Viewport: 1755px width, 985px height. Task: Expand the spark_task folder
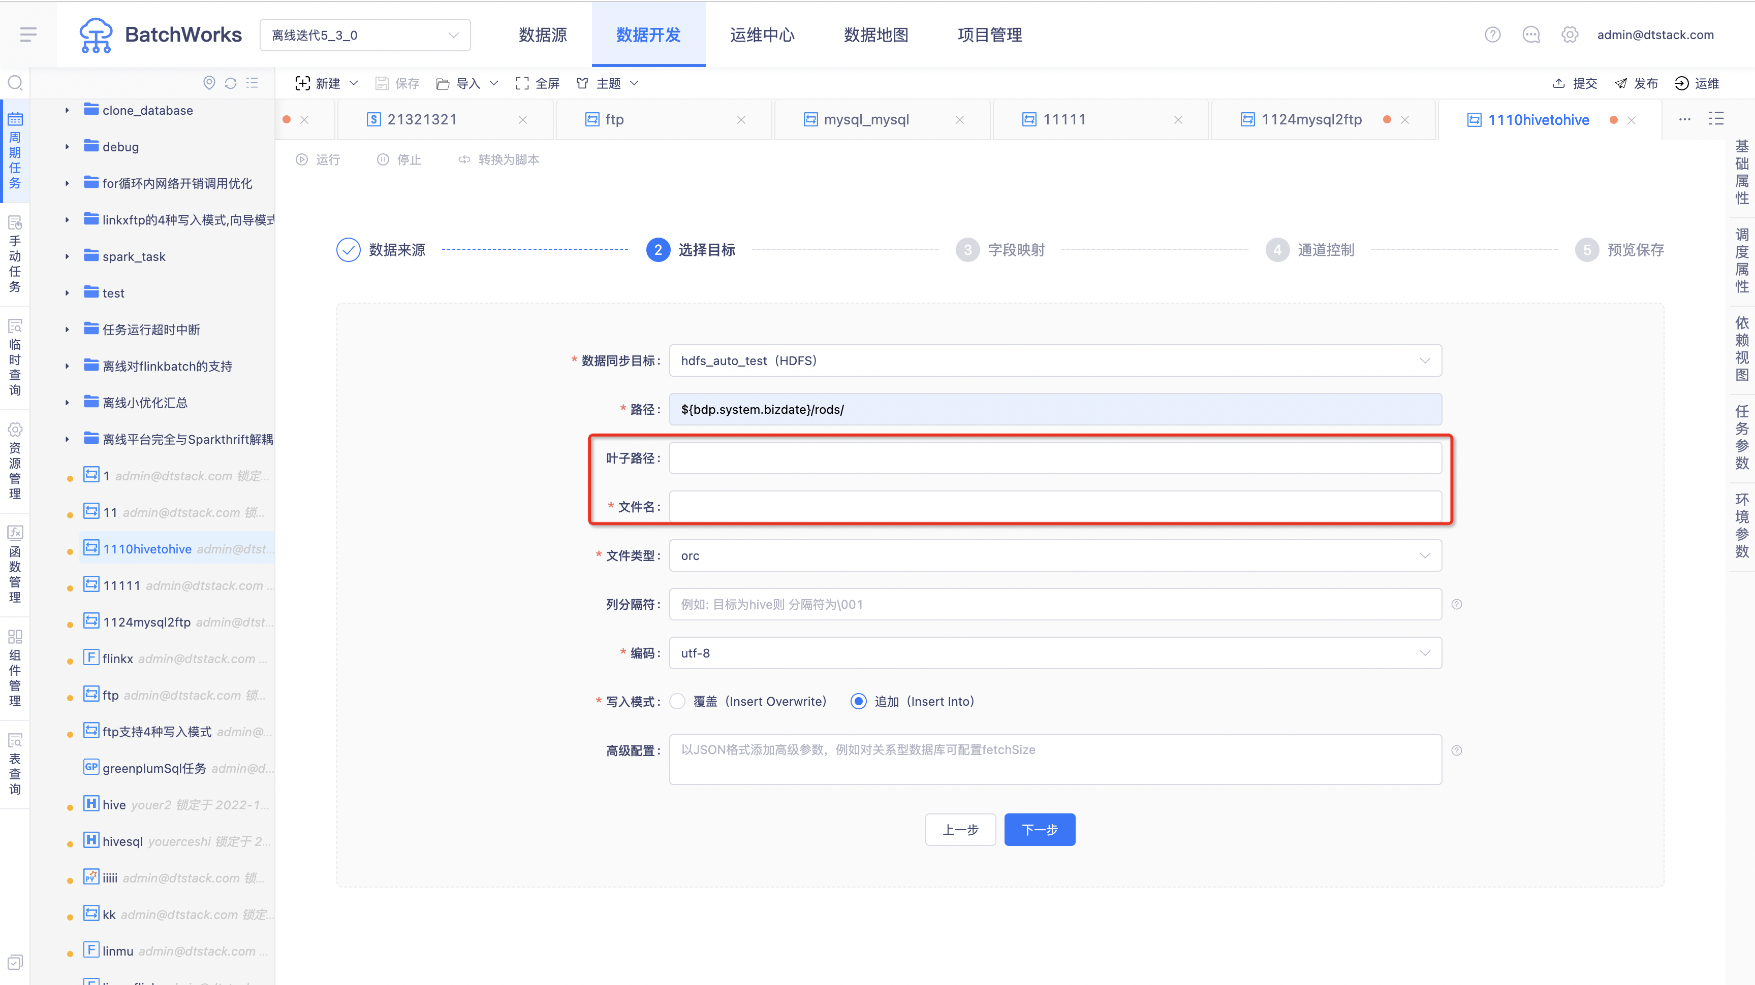(x=67, y=256)
